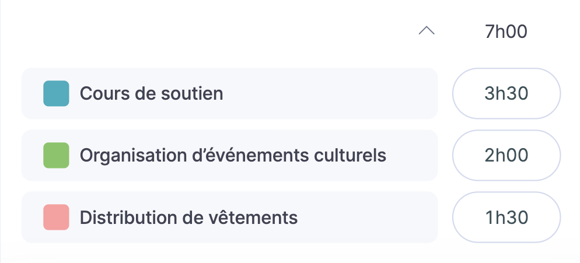Focus the 3h30 duration field
Image resolution: width=580 pixels, height=263 pixels.
pyautogui.click(x=506, y=93)
